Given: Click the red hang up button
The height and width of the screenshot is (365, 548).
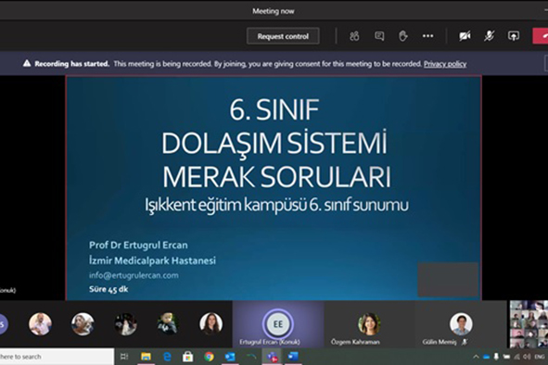Looking at the screenshot, I should pos(541,36).
